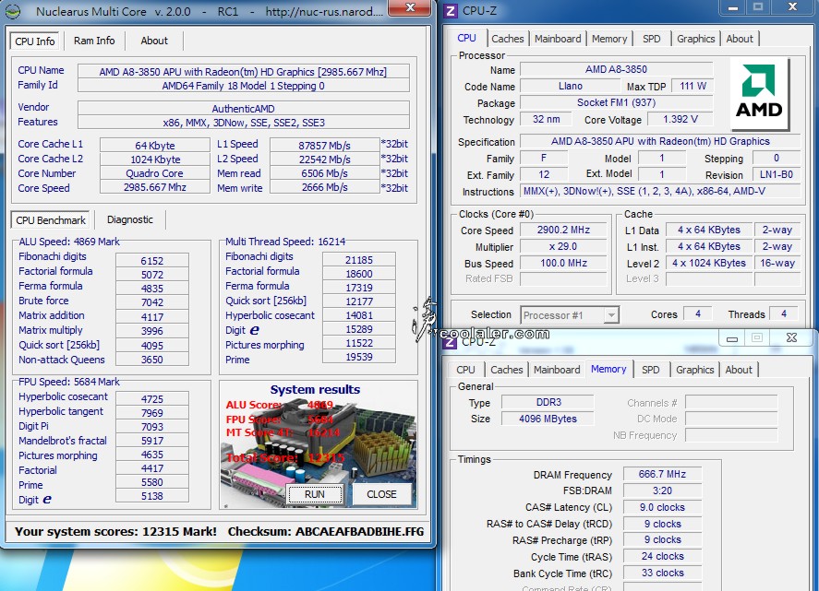This screenshot has width=819, height=591.
Task: Click the CPU Name field in Nuclearus
Action: pyautogui.click(x=243, y=72)
